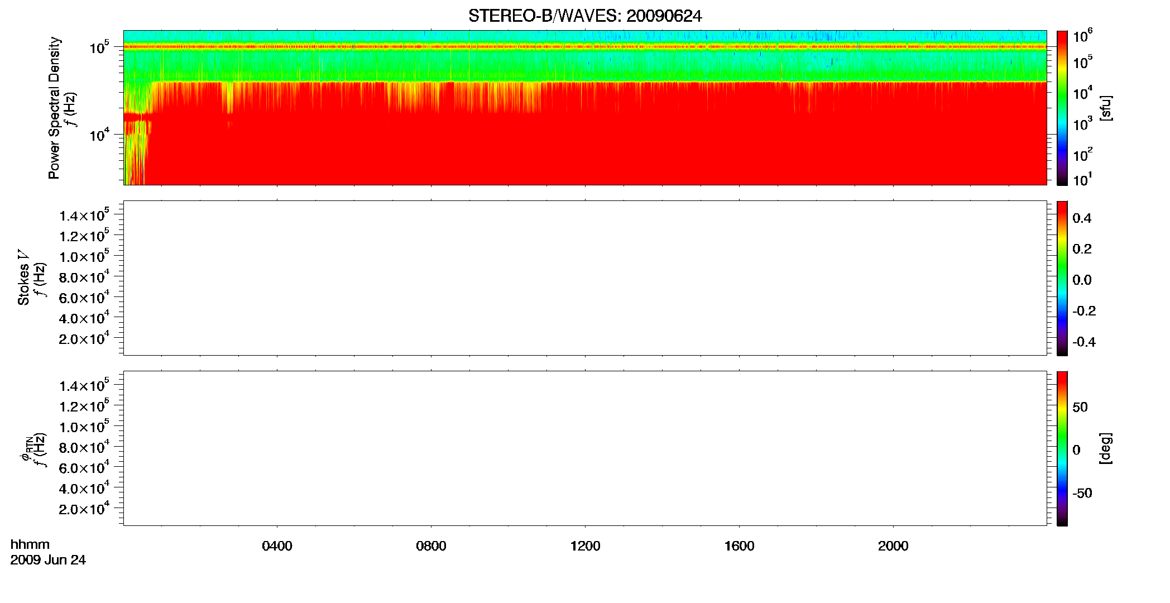
Task: Click the Stokes V color bar
Action: click(1062, 278)
